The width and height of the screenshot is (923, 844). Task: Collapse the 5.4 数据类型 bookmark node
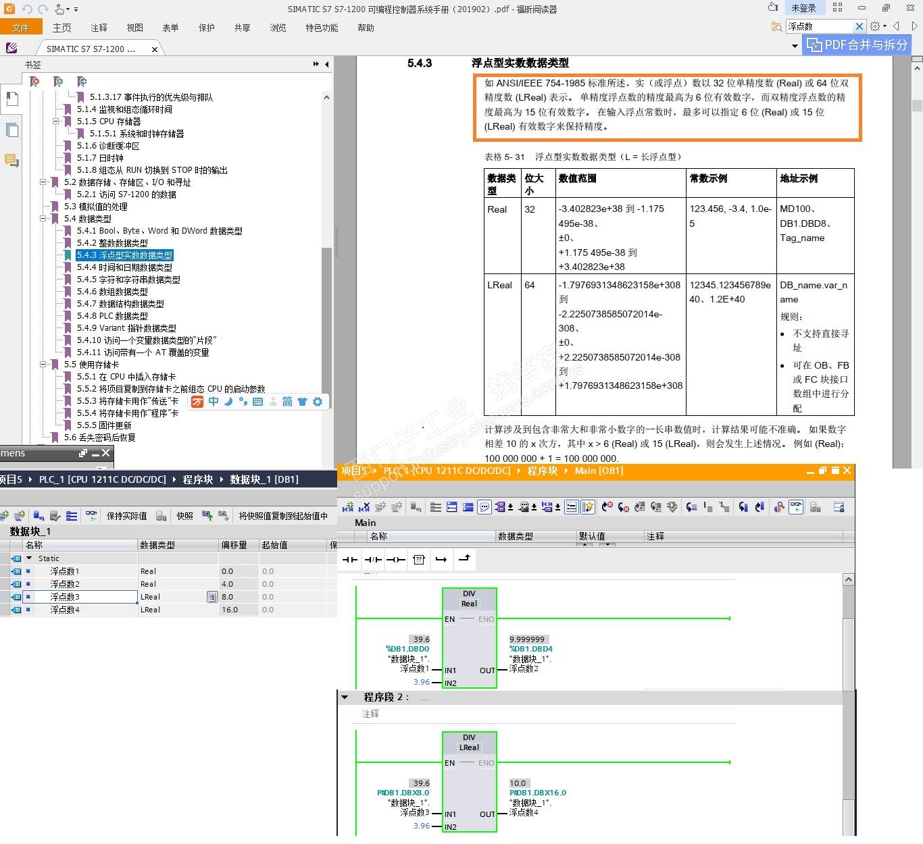pyautogui.click(x=43, y=219)
